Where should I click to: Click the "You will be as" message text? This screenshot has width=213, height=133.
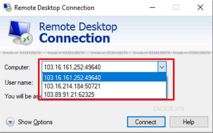pyautogui.click(x=21, y=96)
